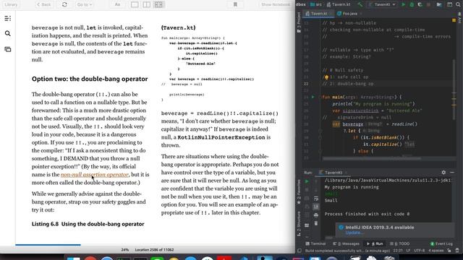Select the TavernKt tab in Run panel
Screen dimensions: 463x260
pyautogui.click(x=333, y=173)
